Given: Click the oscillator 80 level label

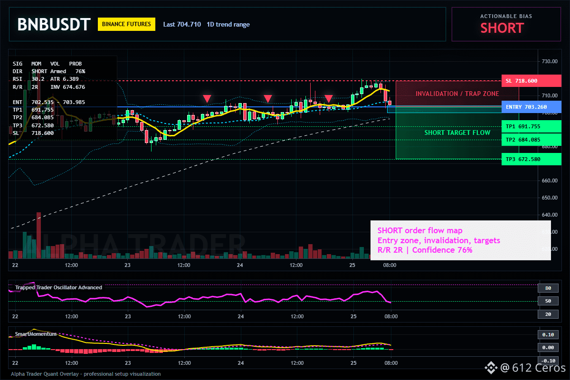Looking at the screenshot, I should pyautogui.click(x=548, y=288).
